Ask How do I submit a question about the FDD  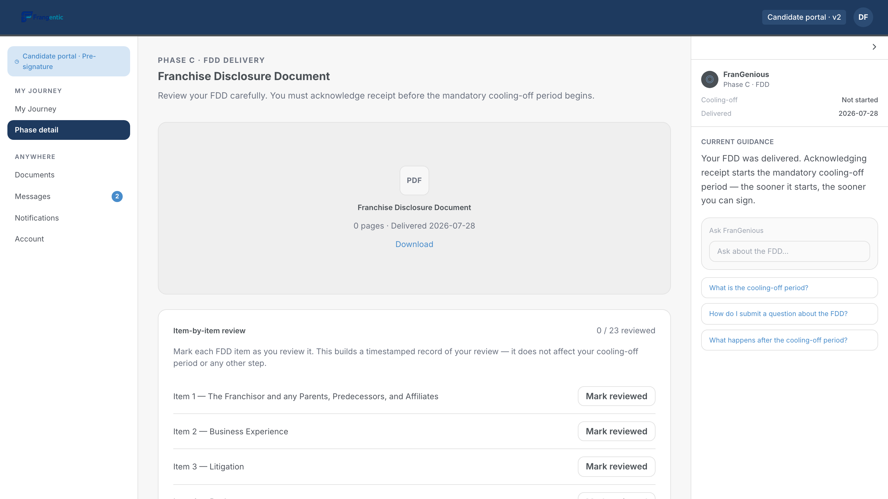pos(789,314)
